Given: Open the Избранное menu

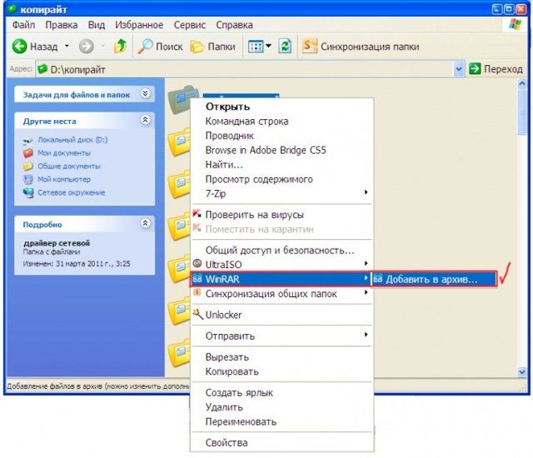Looking at the screenshot, I should click(139, 25).
